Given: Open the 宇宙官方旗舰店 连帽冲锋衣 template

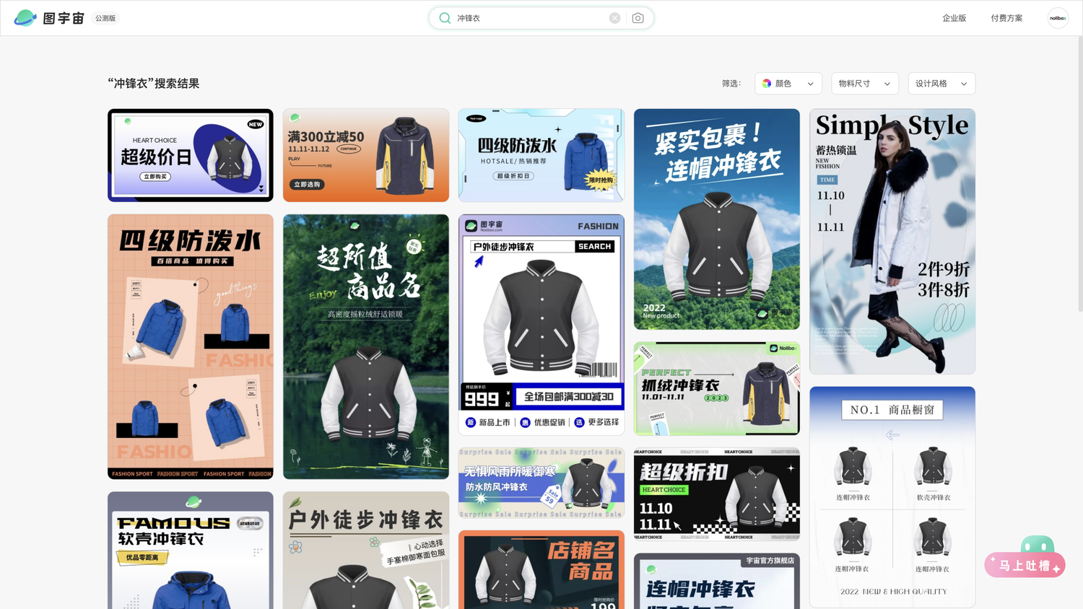Looking at the screenshot, I should click(x=717, y=582).
